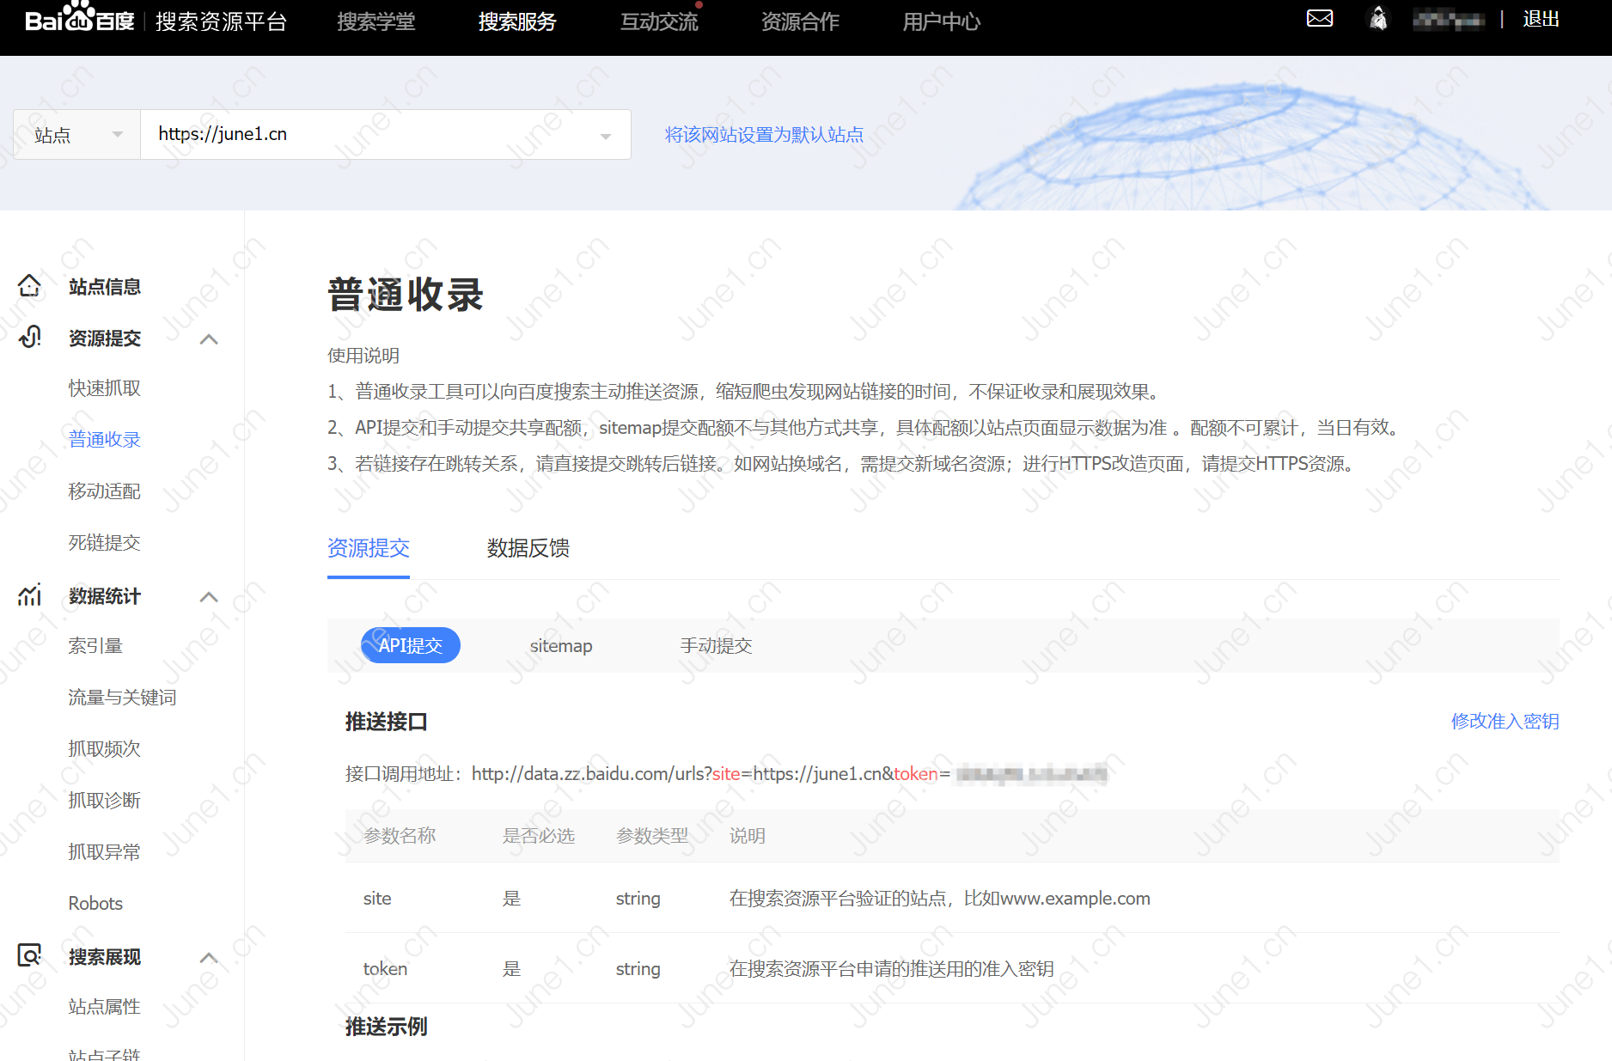Image resolution: width=1612 pixels, height=1061 pixels.
Task: Open the 站点 type dropdown
Action: tap(77, 135)
